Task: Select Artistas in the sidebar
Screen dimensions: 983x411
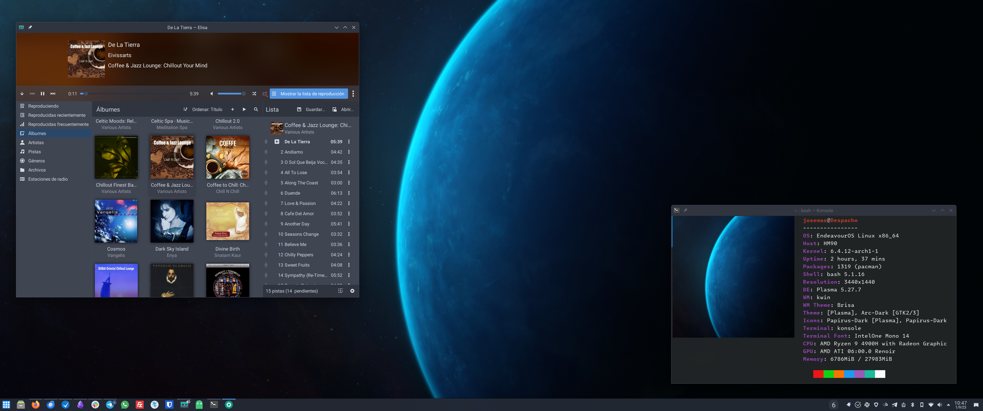Action: tap(54, 143)
